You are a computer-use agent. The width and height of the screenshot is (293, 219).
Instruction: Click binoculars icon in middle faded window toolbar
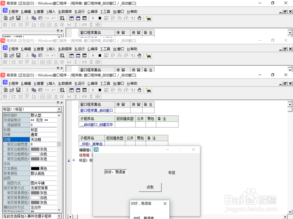click(148, 55)
